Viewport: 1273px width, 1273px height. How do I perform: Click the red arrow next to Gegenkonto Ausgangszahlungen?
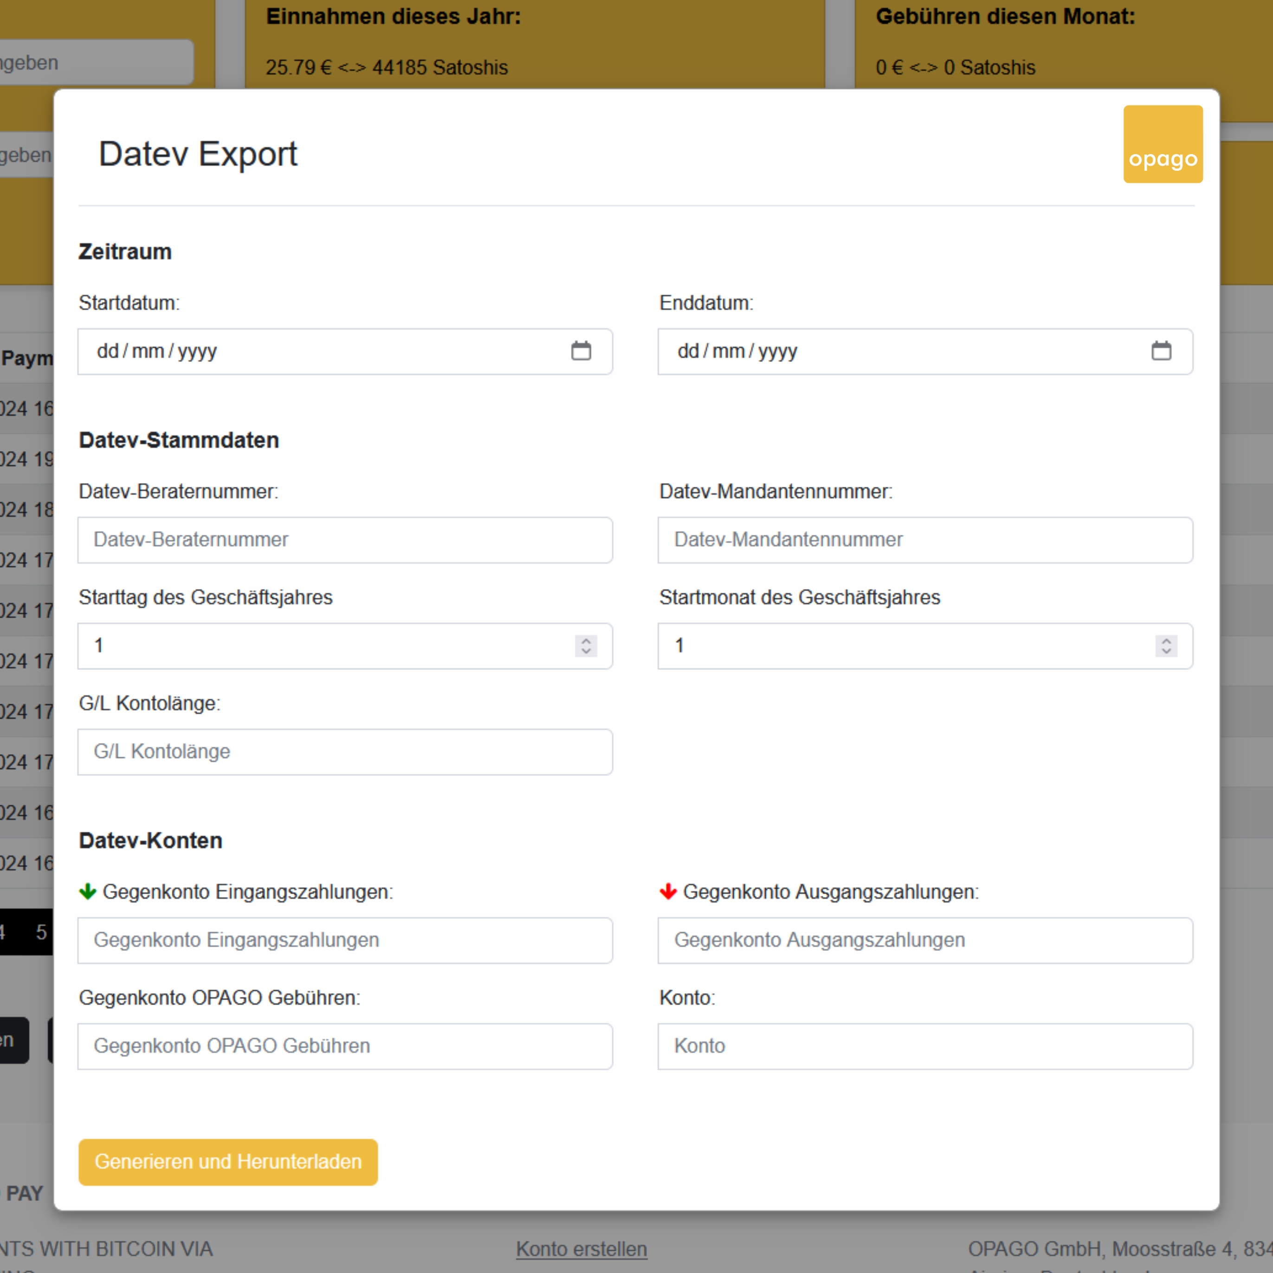(668, 892)
